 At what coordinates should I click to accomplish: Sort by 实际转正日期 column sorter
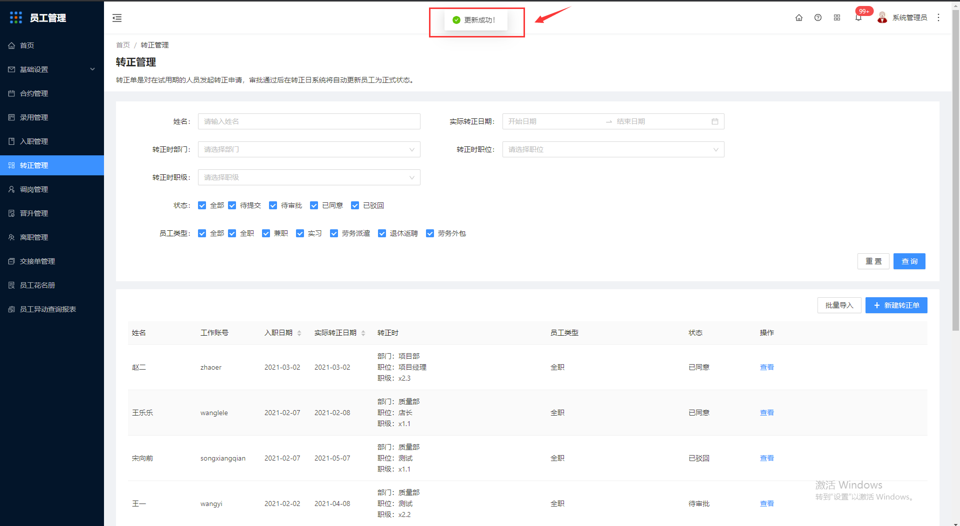pos(363,333)
